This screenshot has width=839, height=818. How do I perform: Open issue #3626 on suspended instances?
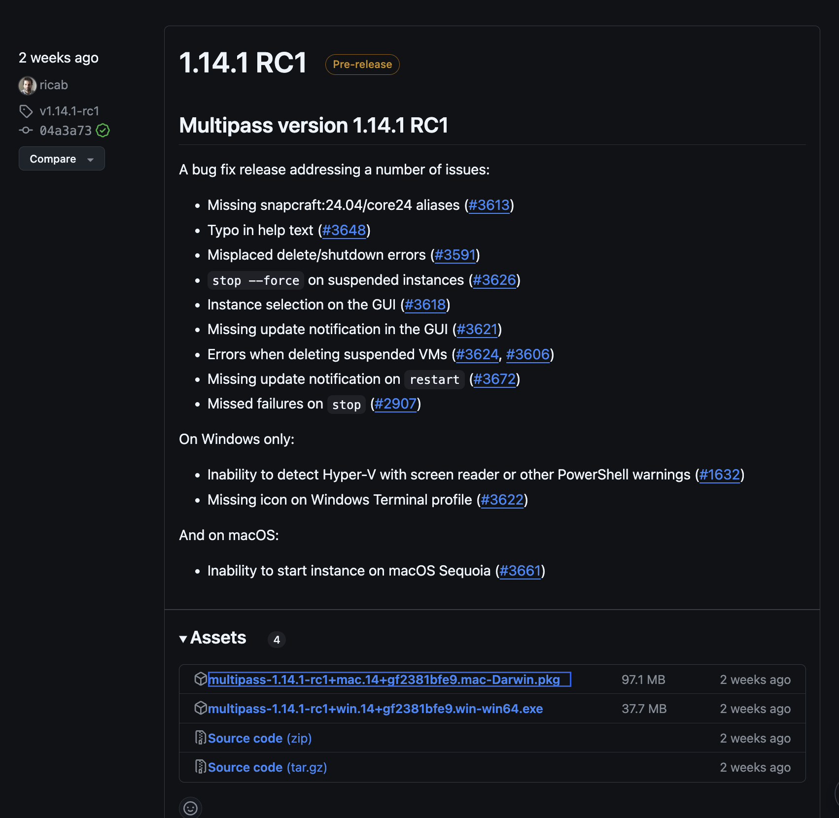[x=494, y=280]
